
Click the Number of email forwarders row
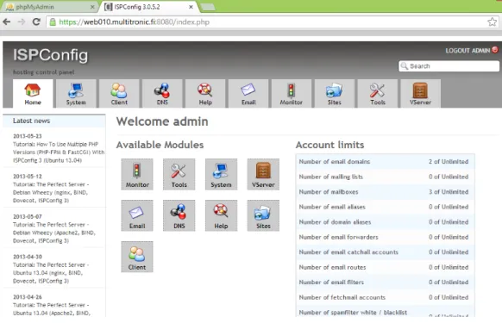[x=386, y=237]
